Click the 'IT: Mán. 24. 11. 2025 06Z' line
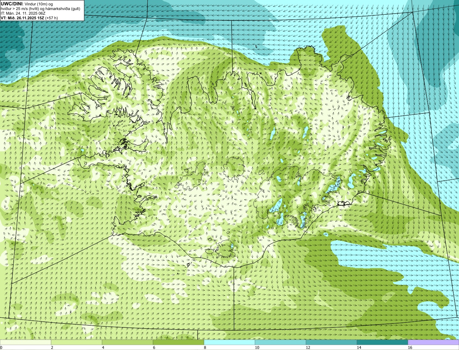Viewport: 459px width, 350px height. point(23,13)
